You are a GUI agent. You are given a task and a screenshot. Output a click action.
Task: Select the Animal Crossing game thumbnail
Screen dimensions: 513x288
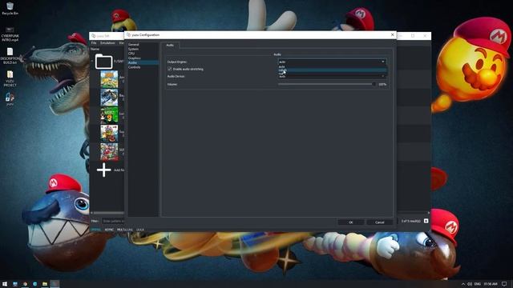tap(109, 79)
